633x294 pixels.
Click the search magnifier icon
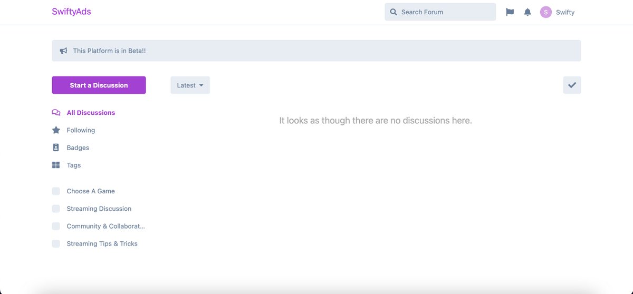394,12
